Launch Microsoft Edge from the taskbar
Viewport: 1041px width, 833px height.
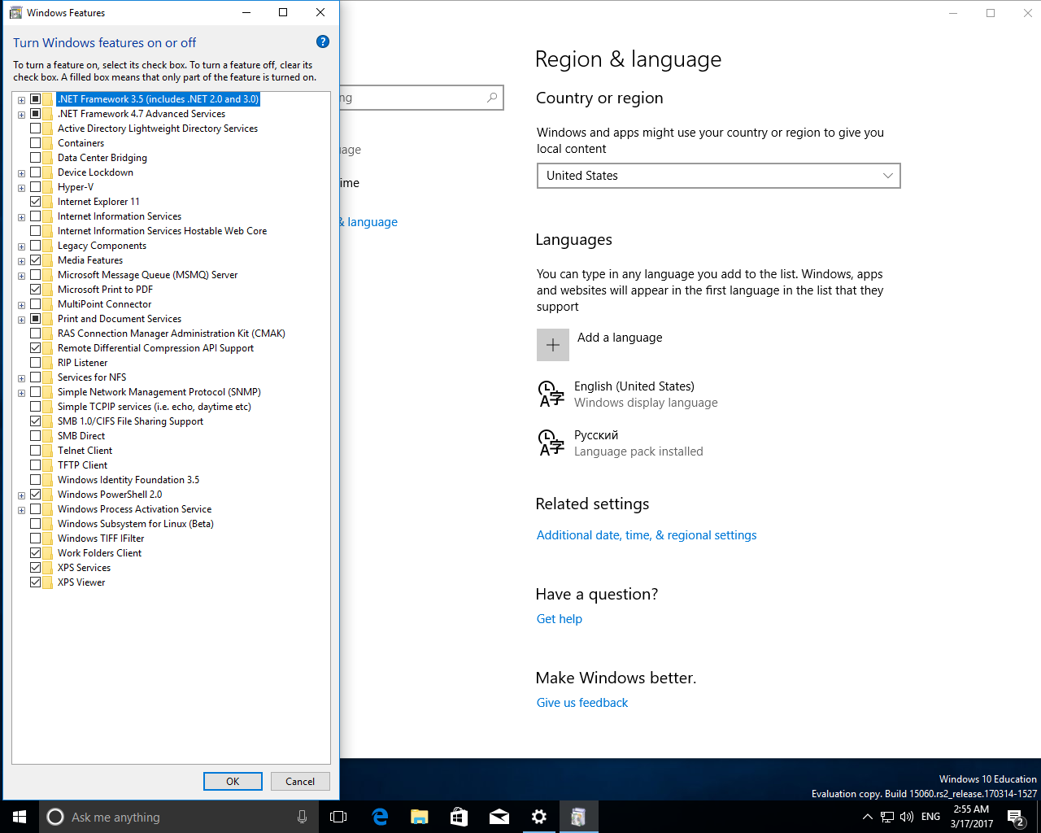tap(380, 817)
